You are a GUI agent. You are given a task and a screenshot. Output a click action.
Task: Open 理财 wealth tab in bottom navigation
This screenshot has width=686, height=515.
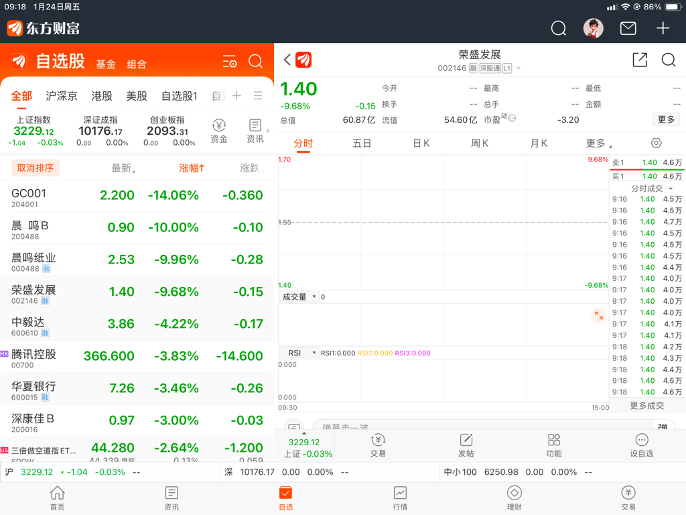click(x=514, y=498)
